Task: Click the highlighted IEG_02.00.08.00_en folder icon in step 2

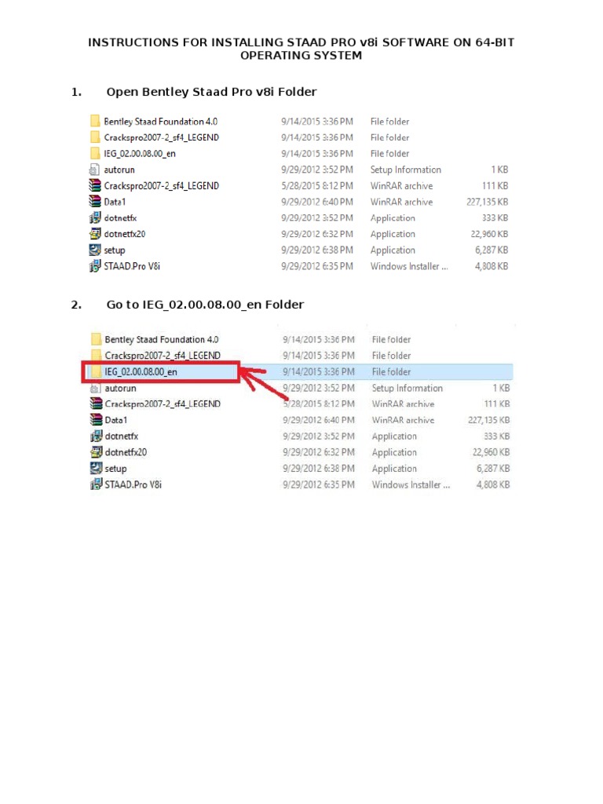Action: click(x=96, y=371)
